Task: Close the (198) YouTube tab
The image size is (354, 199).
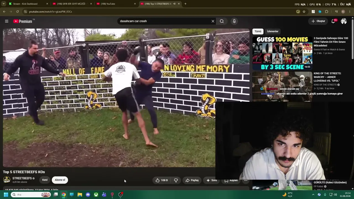Action: 135,4
